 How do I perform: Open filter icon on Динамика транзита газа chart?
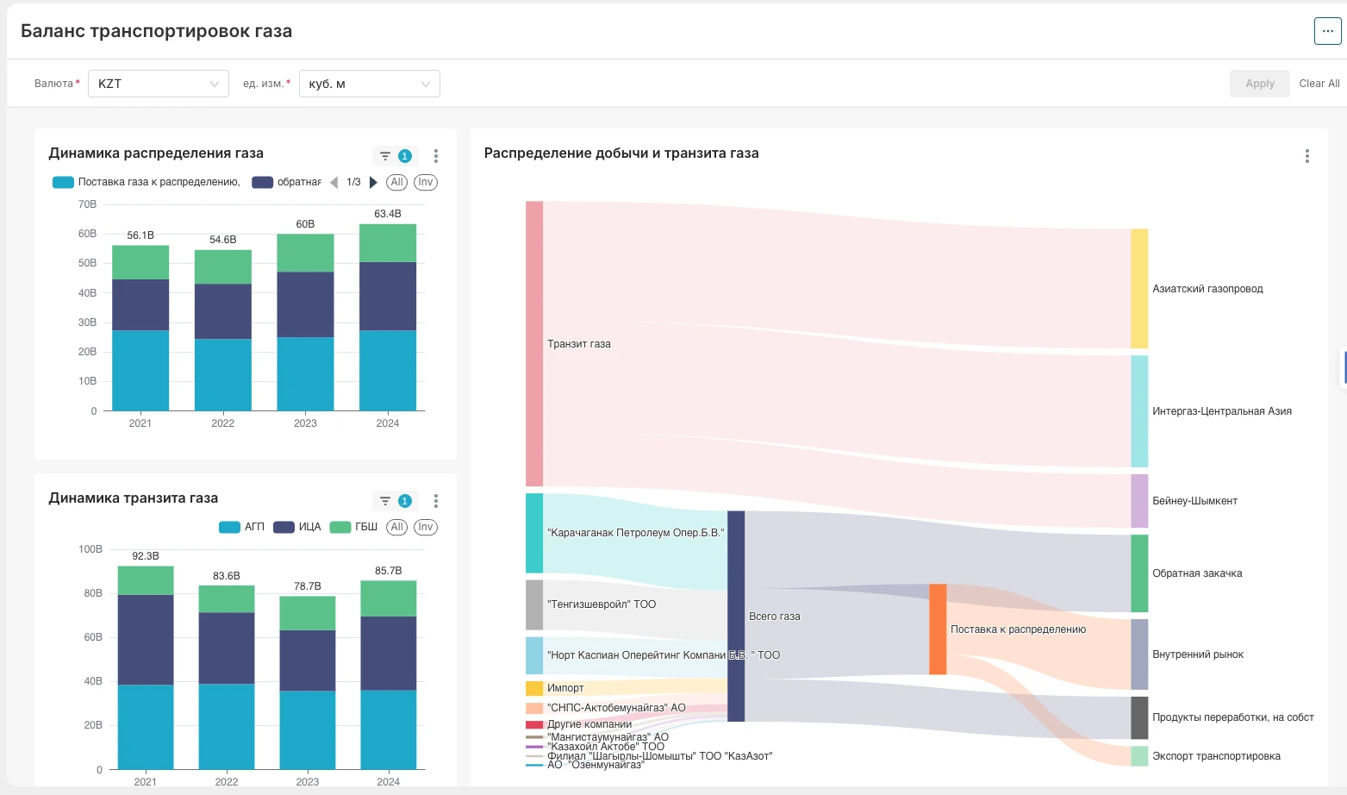(385, 501)
